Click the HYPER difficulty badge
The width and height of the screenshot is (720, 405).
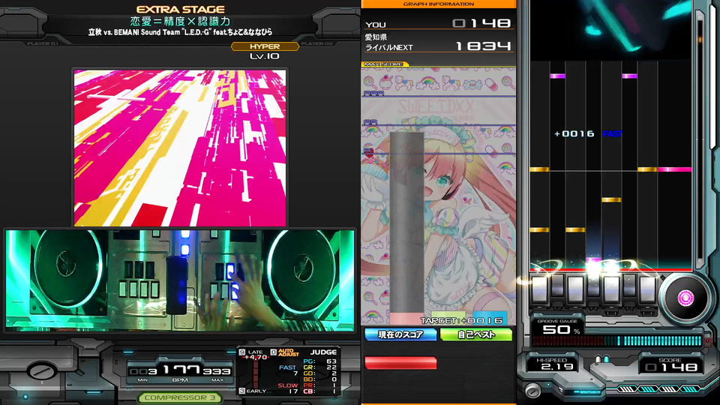click(265, 46)
